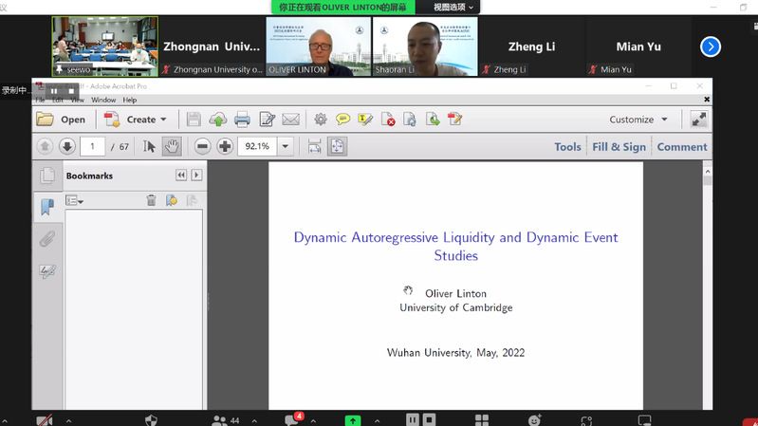Screen dimensions: 758x426
Task: Open the Fill & Sign pane
Action: click(619, 147)
